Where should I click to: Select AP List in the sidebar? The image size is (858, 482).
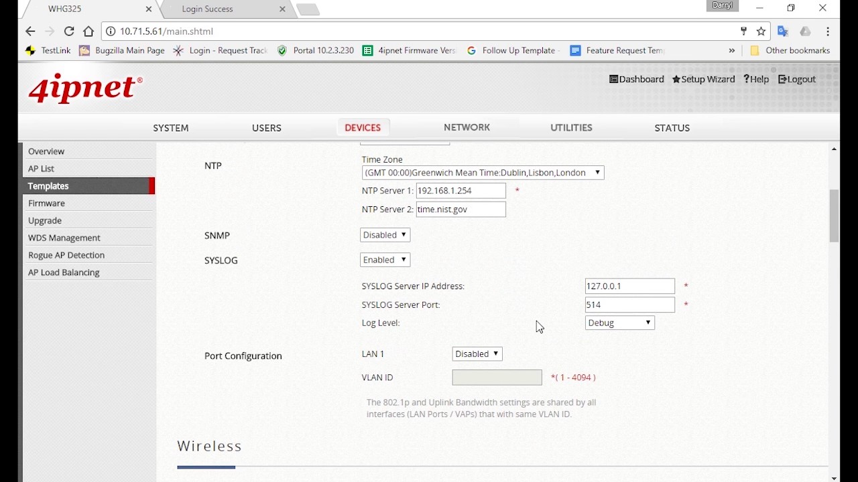pos(88,169)
